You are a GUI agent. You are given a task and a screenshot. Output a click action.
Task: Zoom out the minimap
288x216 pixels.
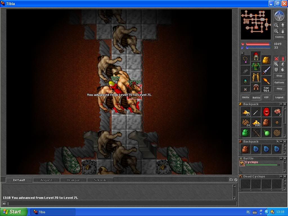(276, 25)
